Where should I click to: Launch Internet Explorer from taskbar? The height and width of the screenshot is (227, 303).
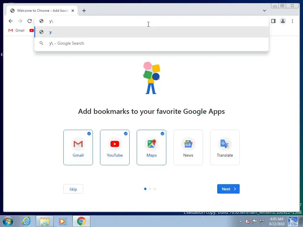[x=26, y=221]
